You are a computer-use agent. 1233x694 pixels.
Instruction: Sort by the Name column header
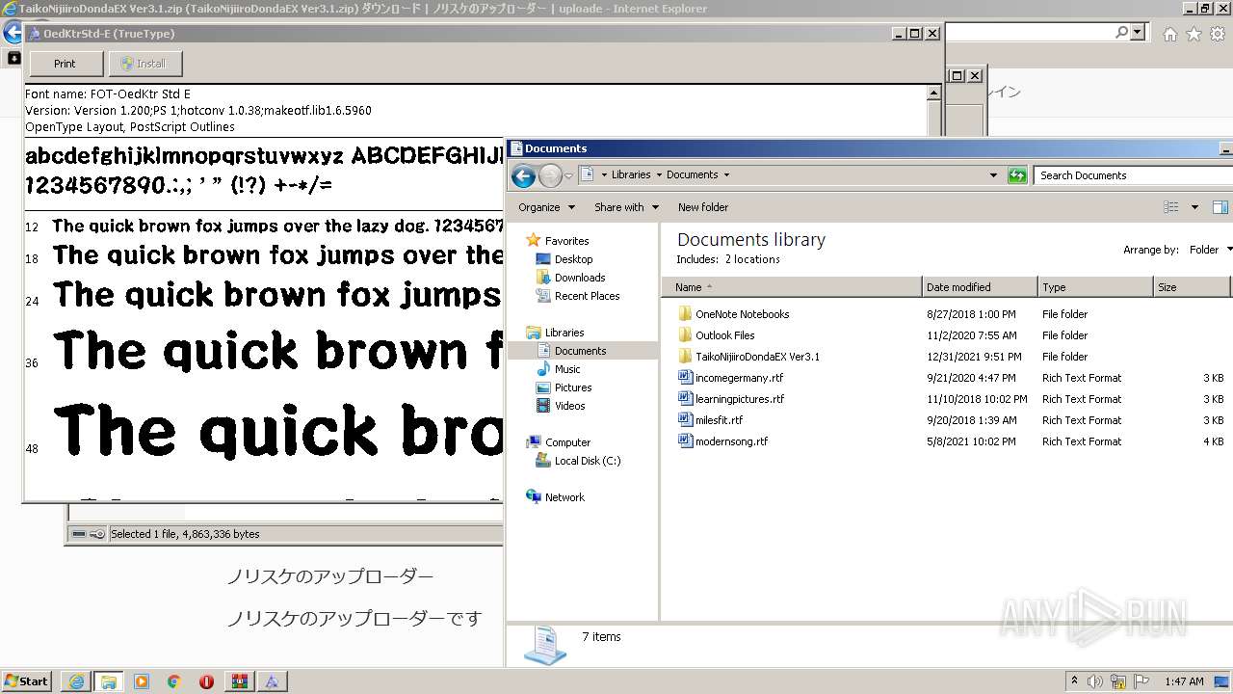792,287
